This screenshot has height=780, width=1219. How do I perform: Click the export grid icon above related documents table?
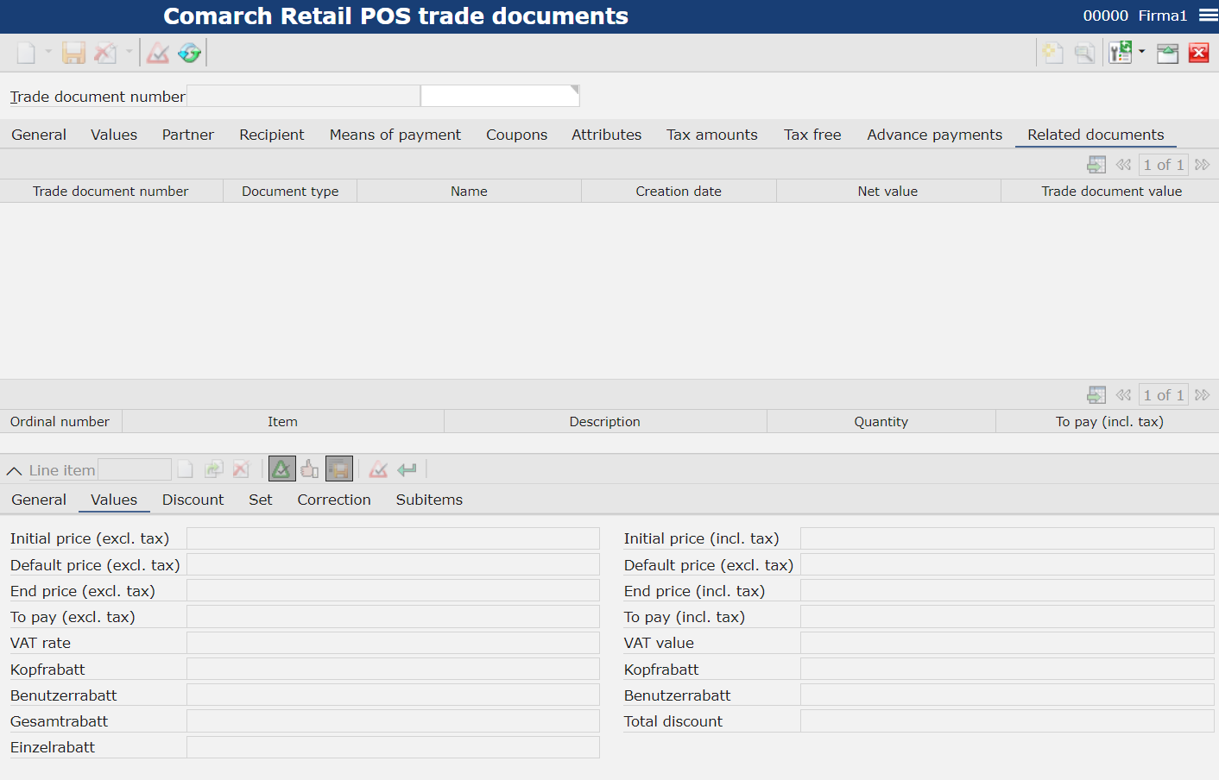coord(1096,165)
